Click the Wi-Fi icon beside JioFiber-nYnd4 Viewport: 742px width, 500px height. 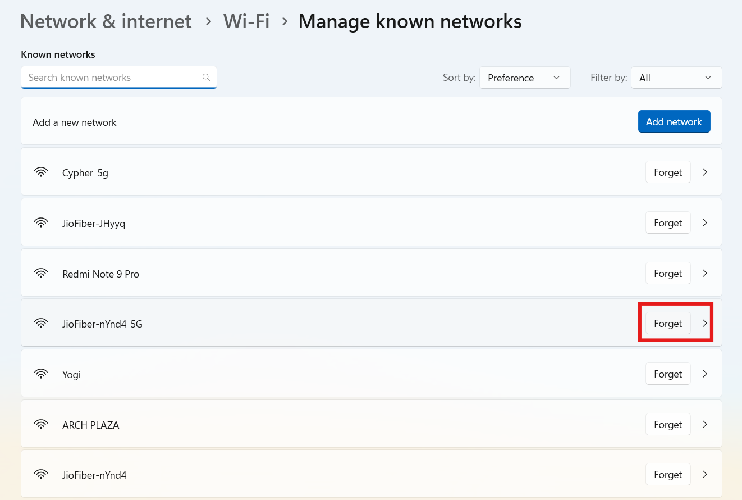[x=41, y=474]
